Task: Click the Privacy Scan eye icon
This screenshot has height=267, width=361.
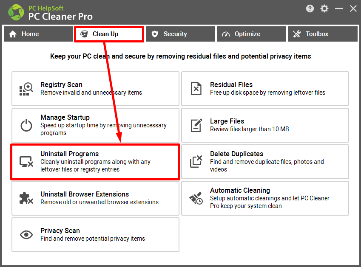Action: 26,235
